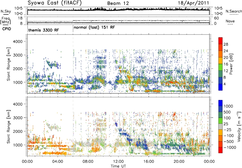The image size is (242, 168).
Task: Click the '-100' value on velocity colorbar
Action: pos(229,136)
